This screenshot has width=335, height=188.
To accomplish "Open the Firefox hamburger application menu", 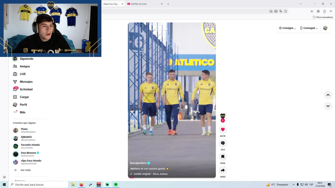I will click(x=331, y=11).
